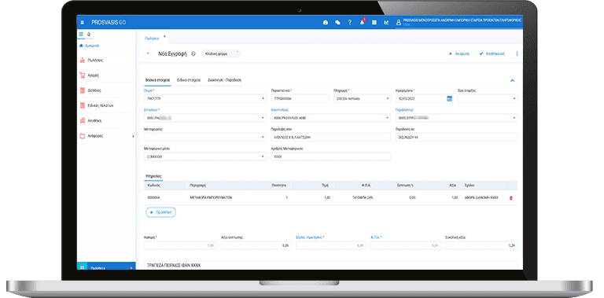Open Δαπάνες icon in sidebar
This screenshot has width=604, height=298.
click(83, 90)
